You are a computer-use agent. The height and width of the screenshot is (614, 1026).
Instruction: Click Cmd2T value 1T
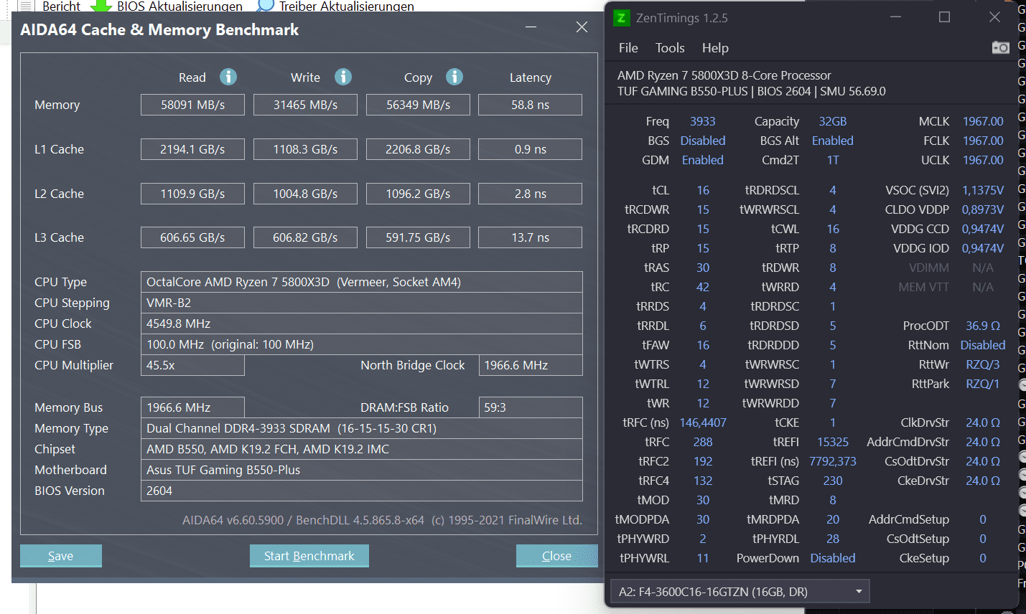click(833, 160)
